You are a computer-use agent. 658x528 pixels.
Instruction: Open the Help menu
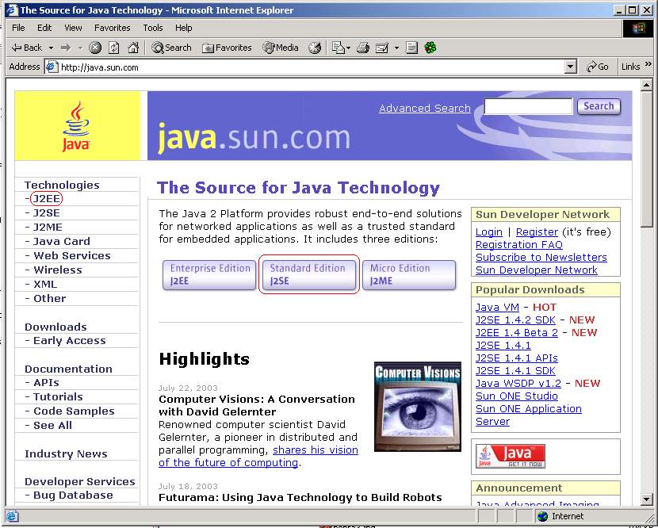183,28
